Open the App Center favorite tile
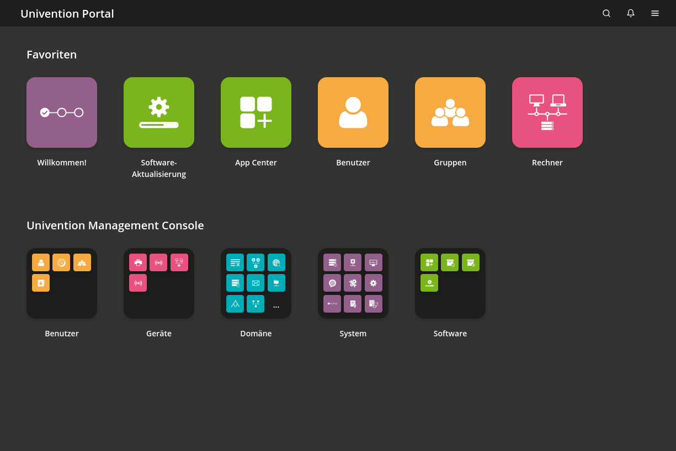 (x=256, y=112)
